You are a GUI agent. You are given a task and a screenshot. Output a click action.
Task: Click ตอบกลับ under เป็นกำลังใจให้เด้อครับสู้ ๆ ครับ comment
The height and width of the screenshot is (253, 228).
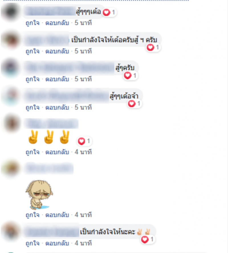point(57,51)
